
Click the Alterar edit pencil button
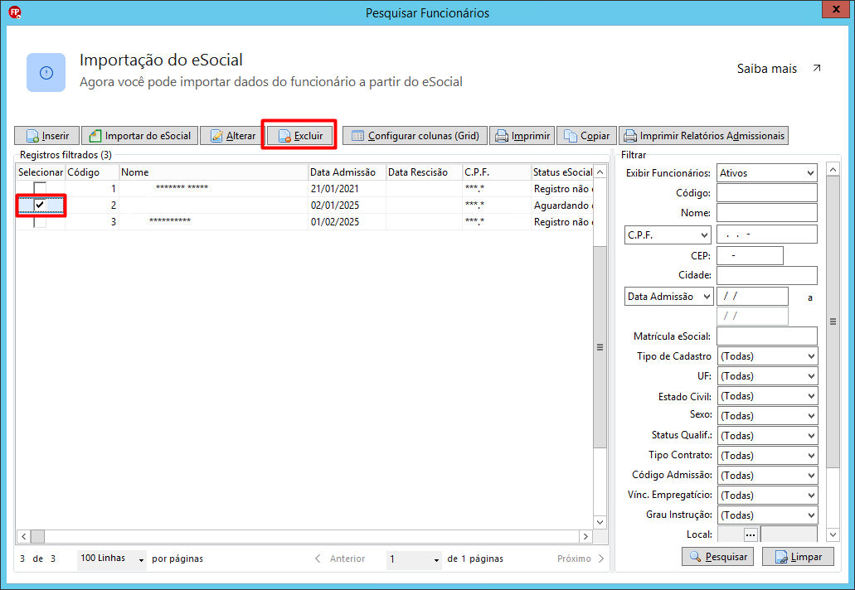(233, 136)
